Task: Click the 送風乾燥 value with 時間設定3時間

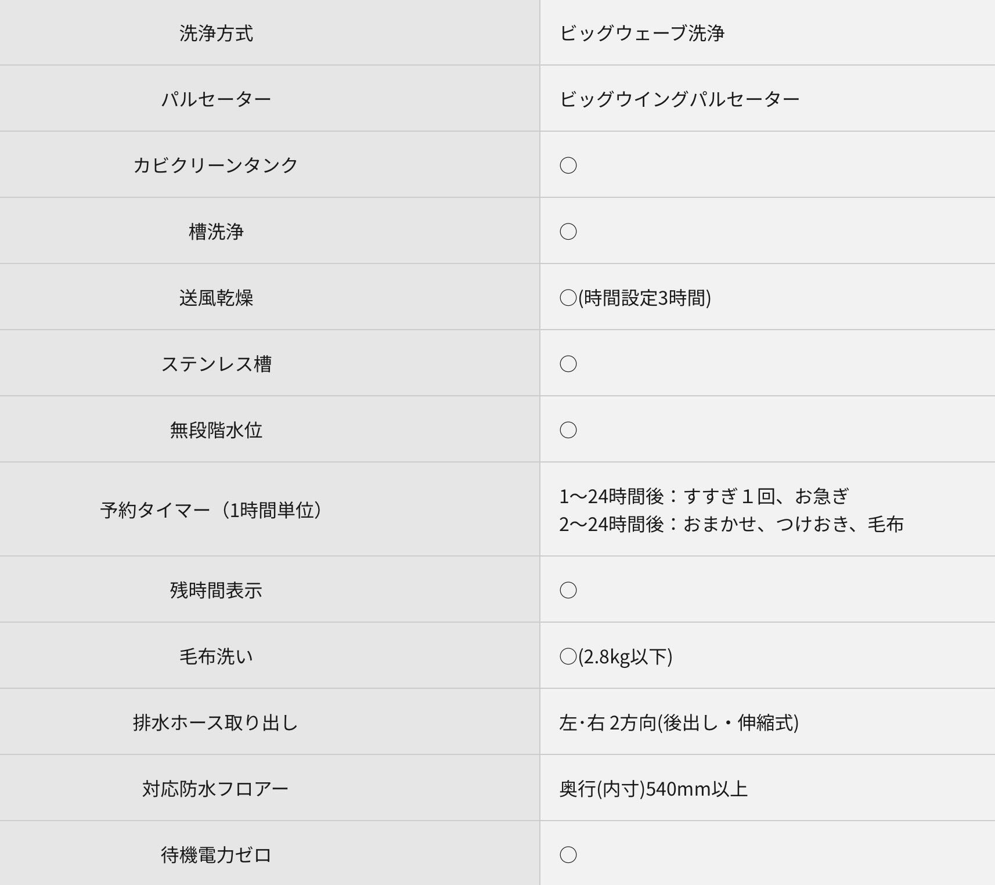Action: coord(635,298)
